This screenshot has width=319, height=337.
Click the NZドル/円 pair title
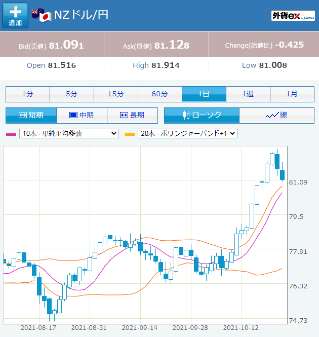tap(81, 15)
